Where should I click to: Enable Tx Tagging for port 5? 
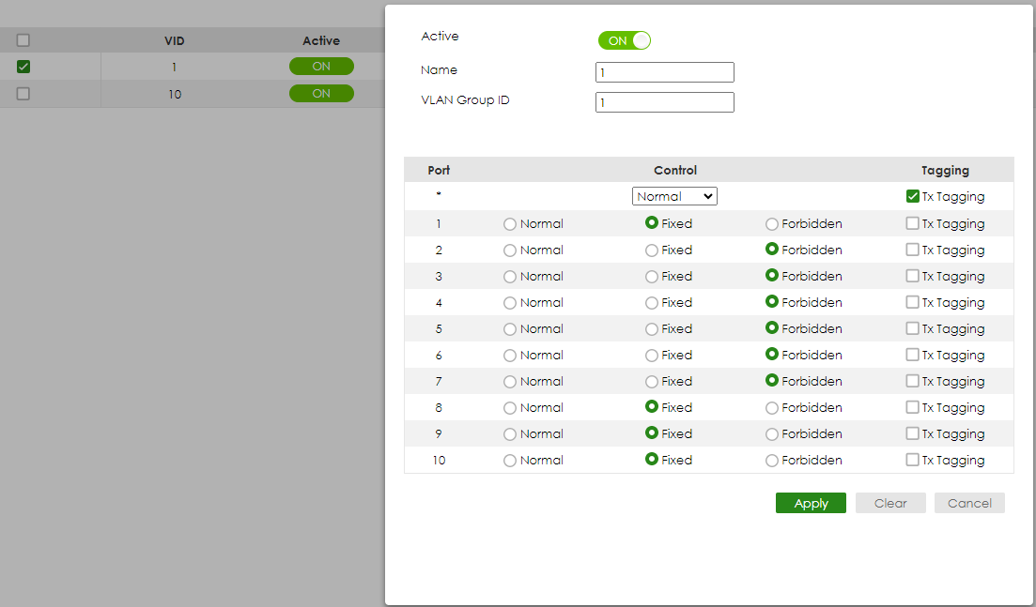click(x=912, y=328)
